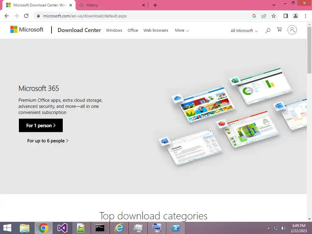
Task: Sign in with account icon
Action: click(292, 30)
